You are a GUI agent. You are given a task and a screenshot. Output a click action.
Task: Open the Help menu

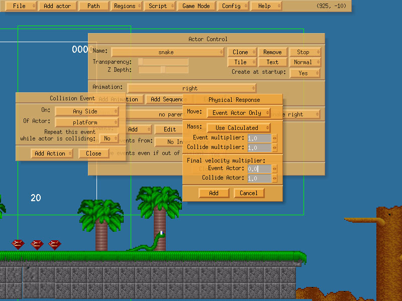pos(266,6)
